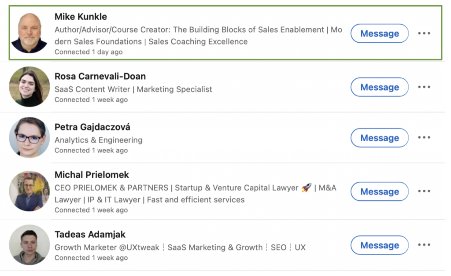Open more options for Petra Gajdaczová

click(x=424, y=138)
